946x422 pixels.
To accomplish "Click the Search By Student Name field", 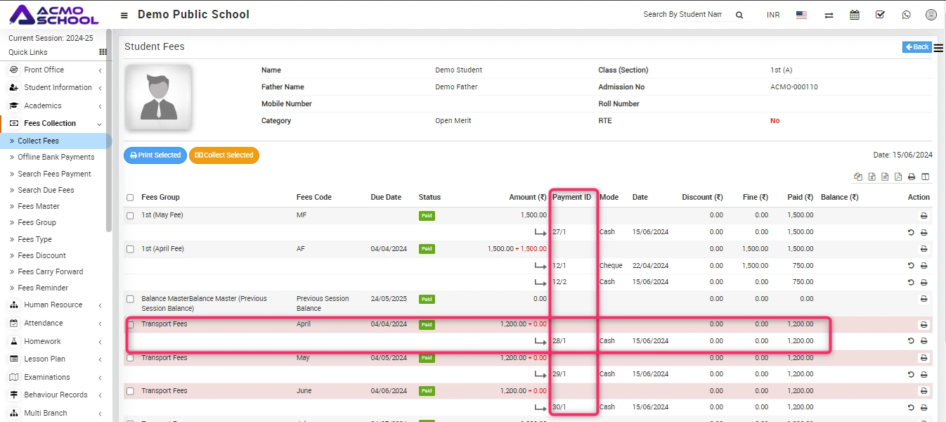I will (682, 15).
